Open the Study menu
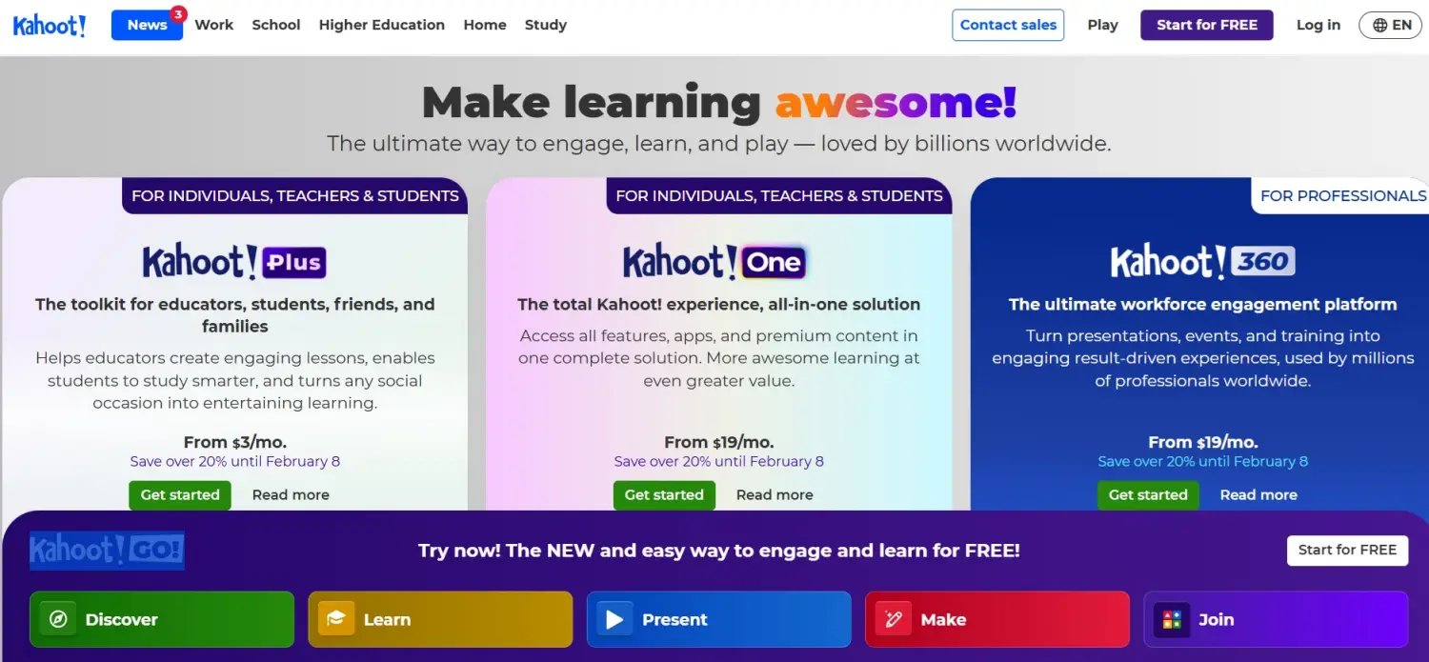 [x=546, y=25]
